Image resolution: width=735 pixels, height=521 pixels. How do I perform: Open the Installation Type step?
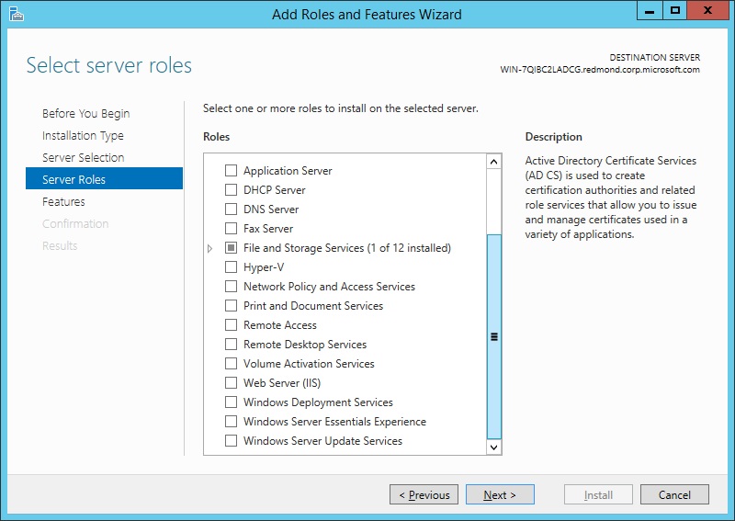tap(83, 135)
